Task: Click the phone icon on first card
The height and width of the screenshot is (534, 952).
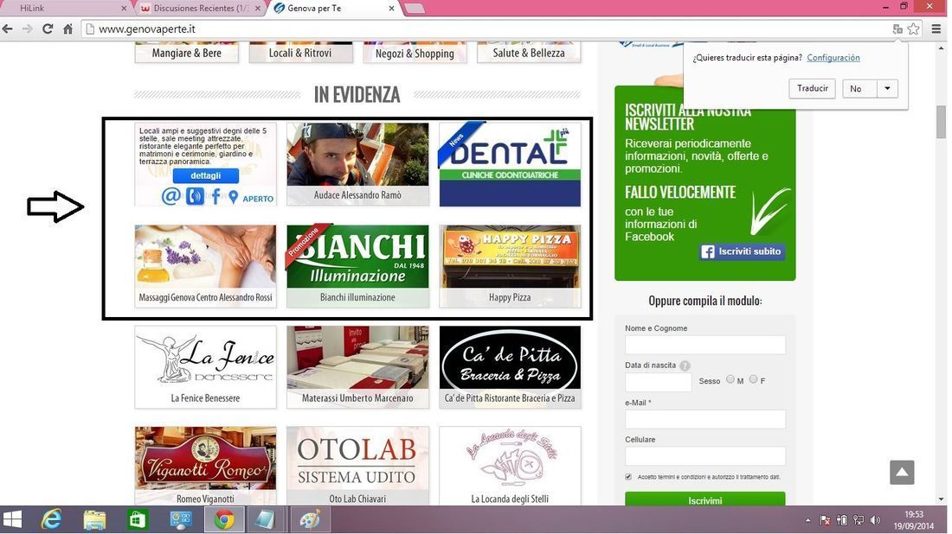Action: tap(194, 196)
